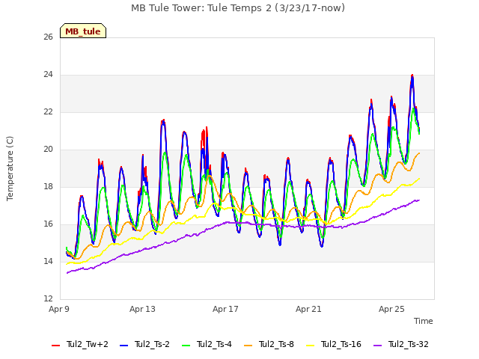Click the MB_tule label badge
Screen dimensions: 479x359
83,31
